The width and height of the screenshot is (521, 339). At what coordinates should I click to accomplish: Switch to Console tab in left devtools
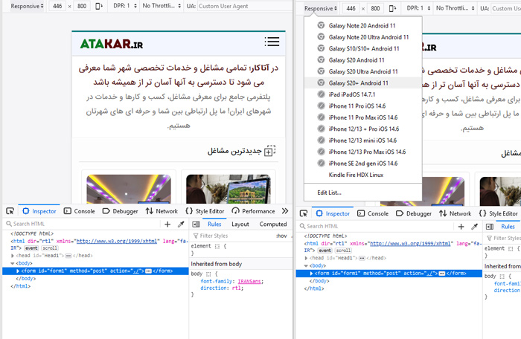(80, 211)
